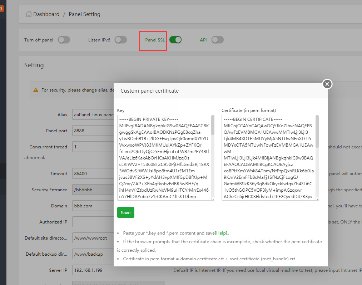This screenshot has height=285, width=362.
Task: Click the Domain field with bbb.com
Action: point(93,206)
